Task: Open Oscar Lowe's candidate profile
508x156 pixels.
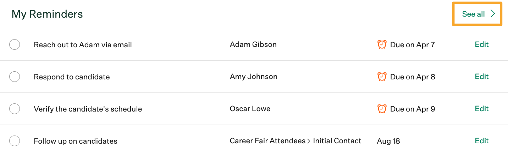Action: (250, 109)
